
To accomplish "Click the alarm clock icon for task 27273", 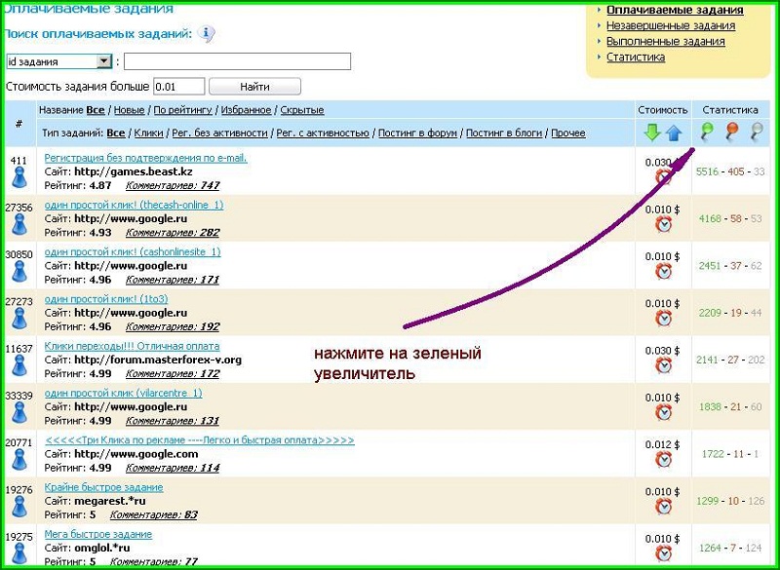I will (x=663, y=318).
